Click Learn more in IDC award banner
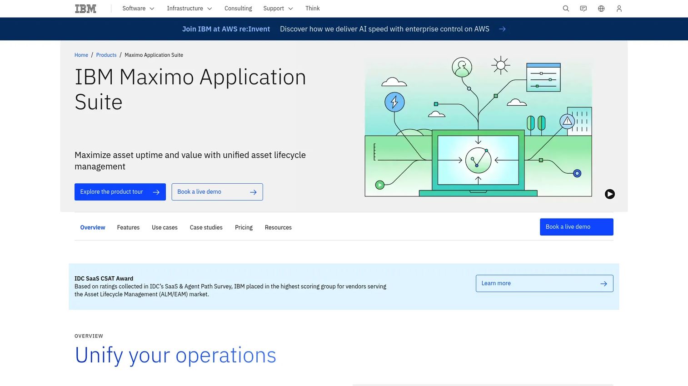The width and height of the screenshot is (688, 386). point(544,283)
